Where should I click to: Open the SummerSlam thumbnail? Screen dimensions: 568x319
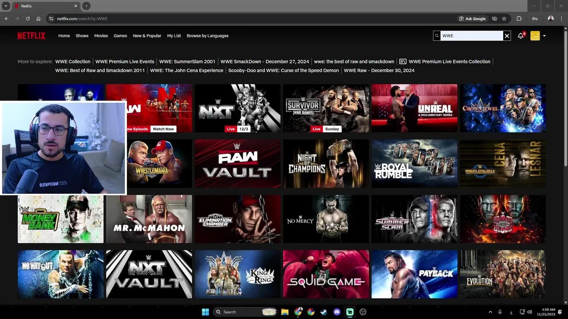tap(414, 219)
